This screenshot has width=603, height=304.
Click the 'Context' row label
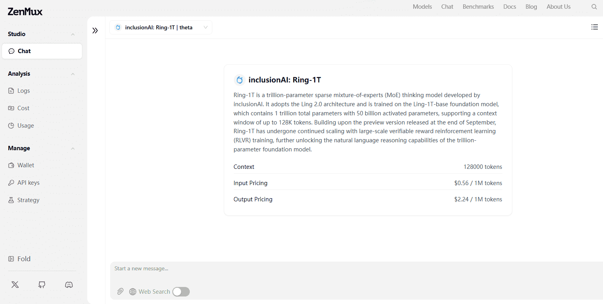tap(244, 167)
